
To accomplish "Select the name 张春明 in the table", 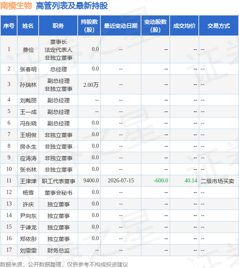I will pos(28,69).
